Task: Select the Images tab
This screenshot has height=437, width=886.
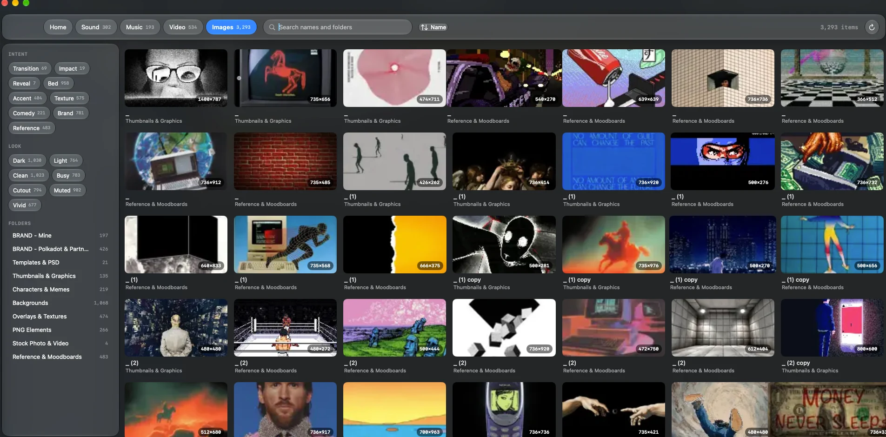Action: point(231,27)
